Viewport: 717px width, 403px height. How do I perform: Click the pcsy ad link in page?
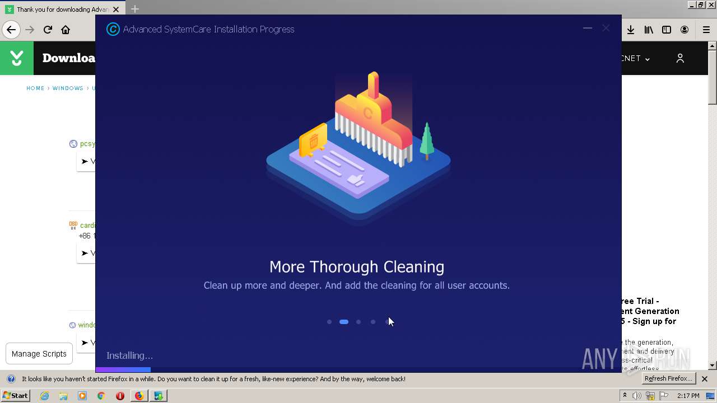click(x=87, y=144)
